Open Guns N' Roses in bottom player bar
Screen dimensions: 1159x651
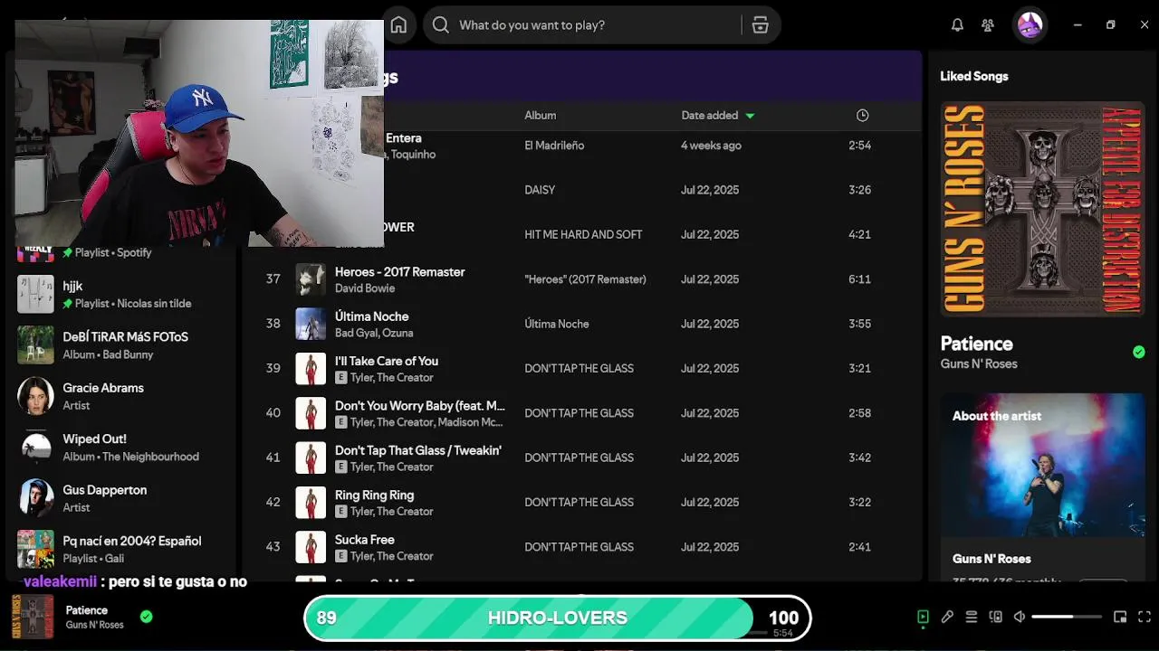(x=94, y=625)
